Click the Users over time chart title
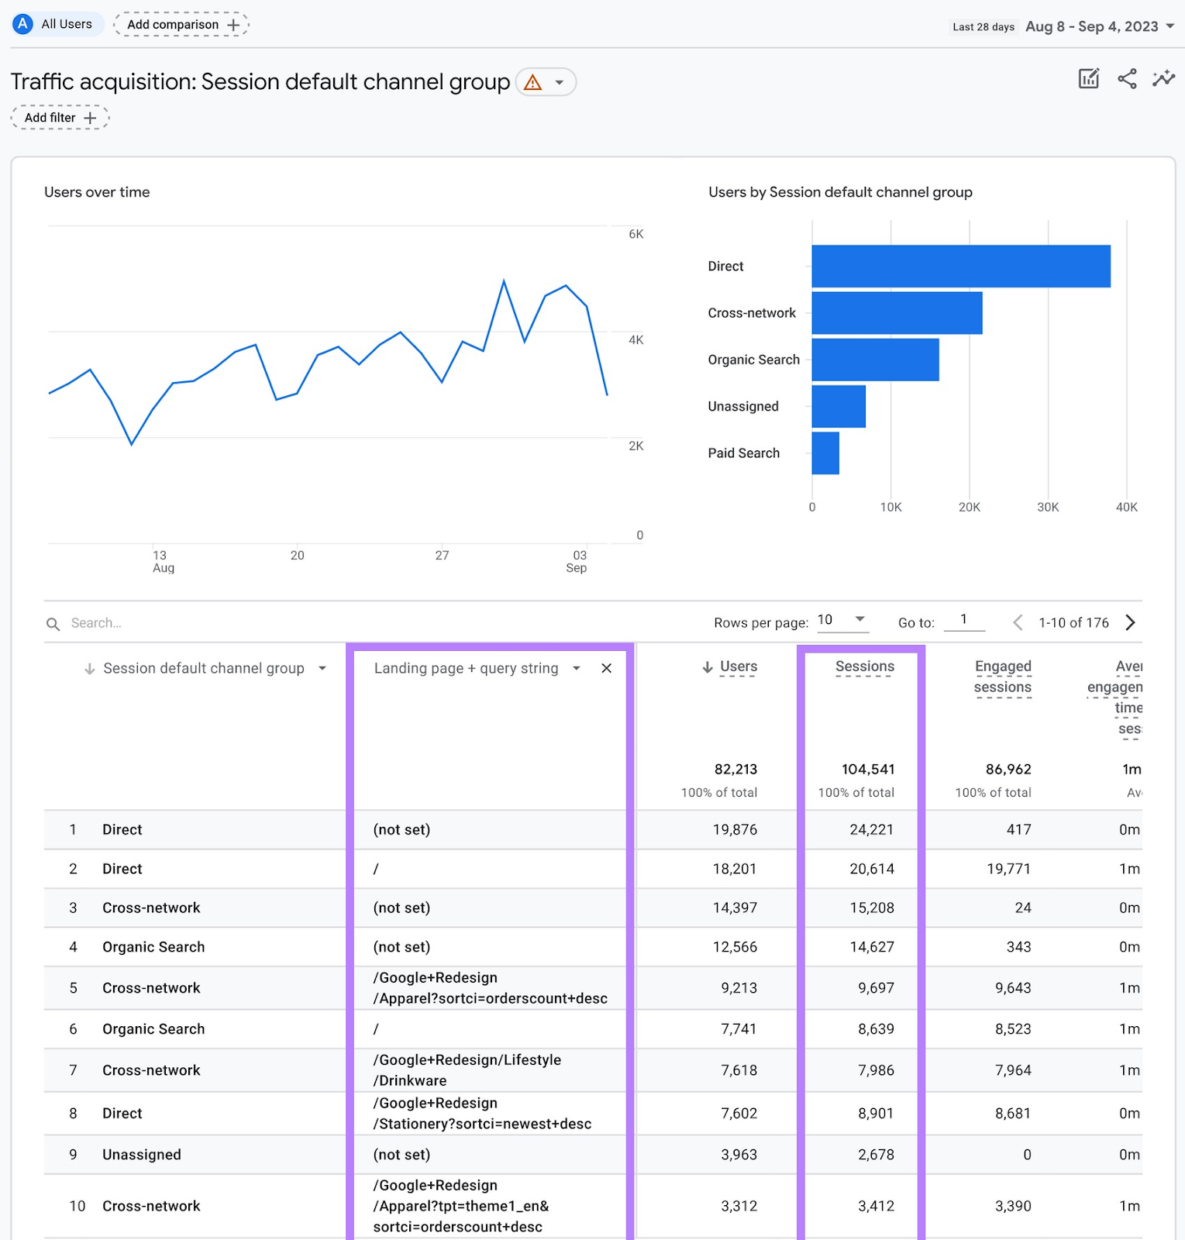This screenshot has width=1185, height=1240. (97, 192)
